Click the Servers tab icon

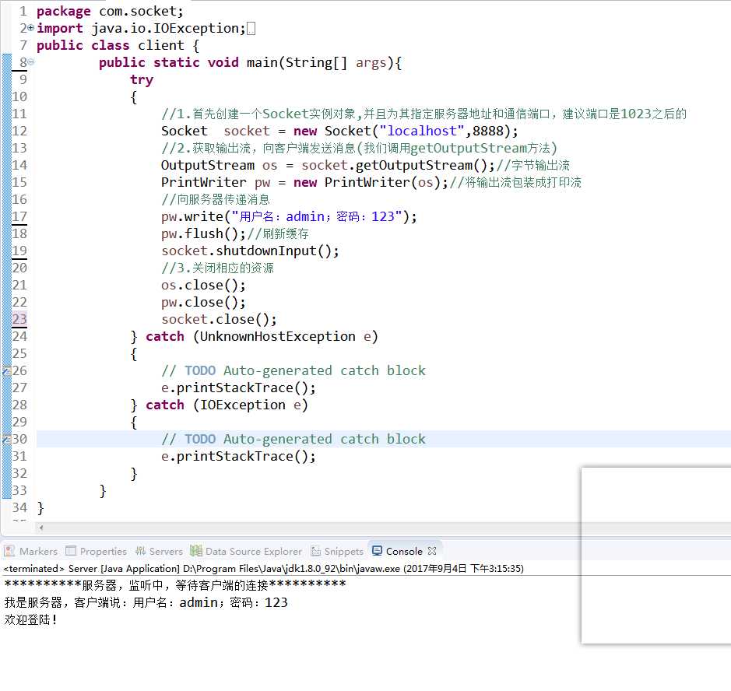140,551
